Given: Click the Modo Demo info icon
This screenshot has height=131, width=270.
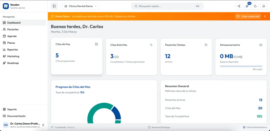Looking at the screenshot, I should point(52,16).
